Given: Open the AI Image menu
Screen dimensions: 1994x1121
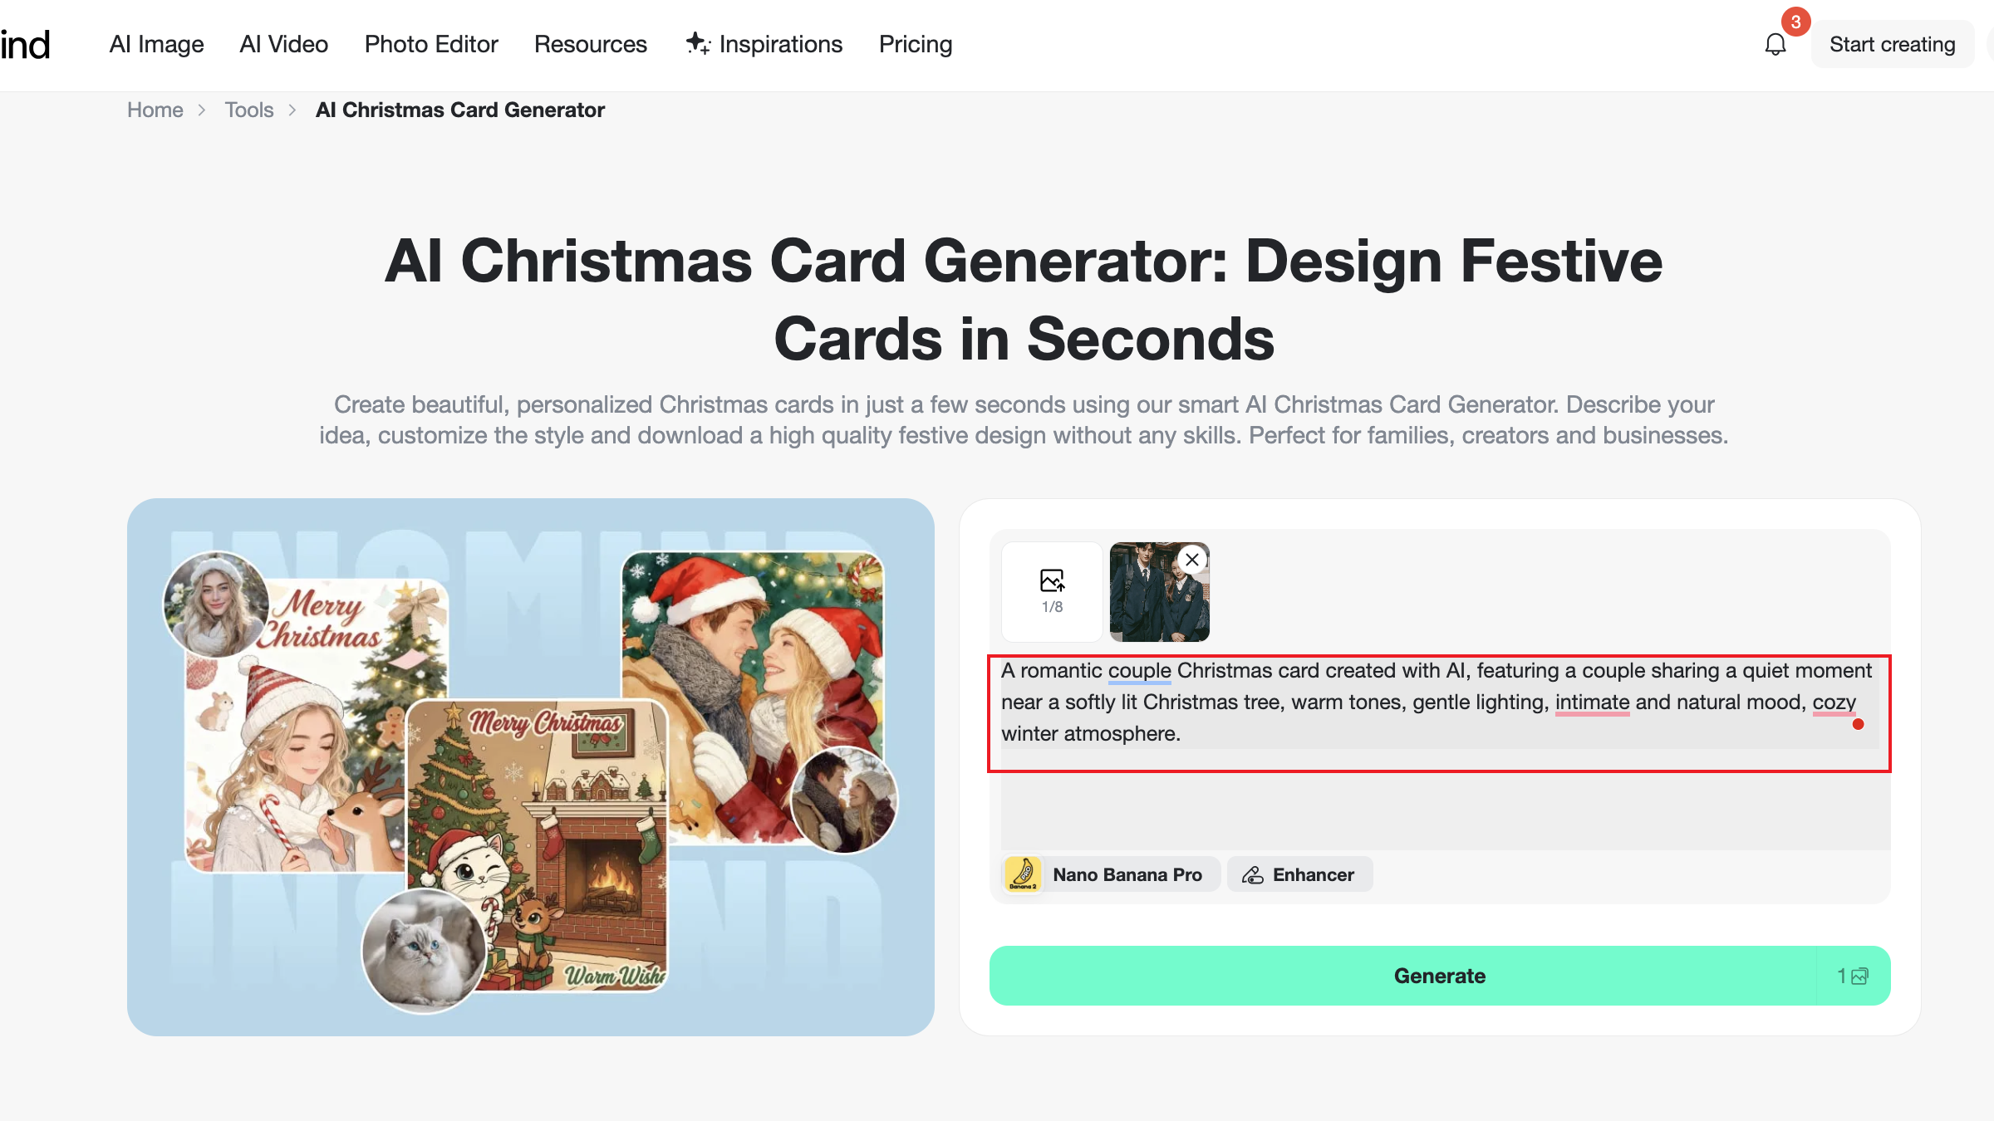Looking at the screenshot, I should pyautogui.click(x=156, y=44).
